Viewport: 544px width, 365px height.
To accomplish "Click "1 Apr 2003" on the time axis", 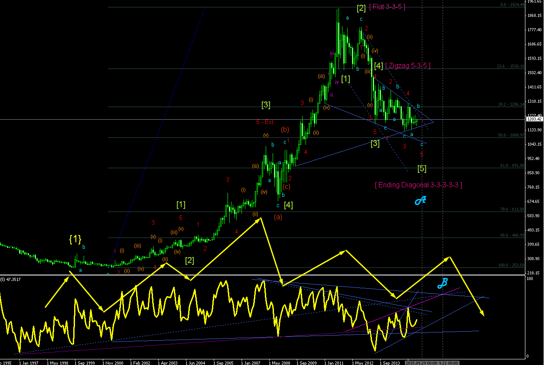I will point(169,362).
